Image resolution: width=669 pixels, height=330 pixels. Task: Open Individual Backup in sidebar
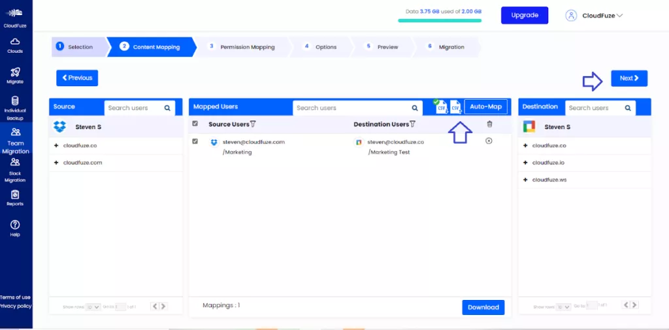(14, 109)
